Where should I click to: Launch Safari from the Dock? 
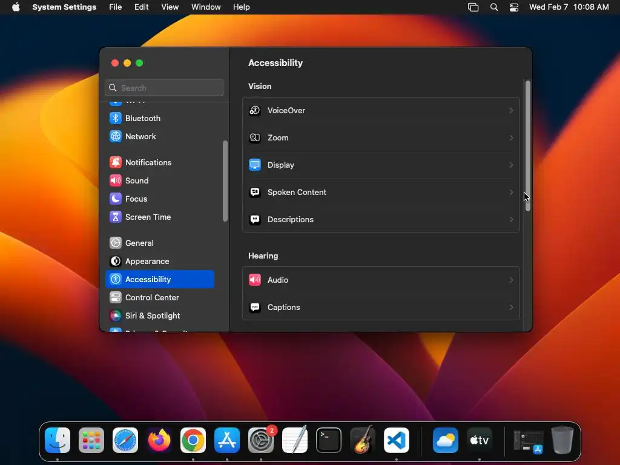coord(125,440)
